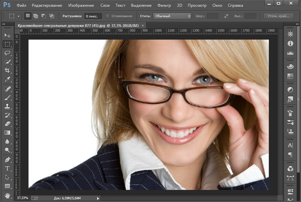Select the Move tool
301x202 pixels.
[8, 35]
